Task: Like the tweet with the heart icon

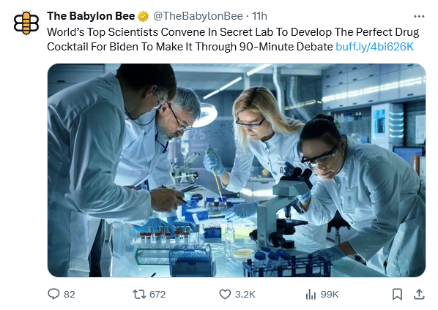Action: (225, 294)
